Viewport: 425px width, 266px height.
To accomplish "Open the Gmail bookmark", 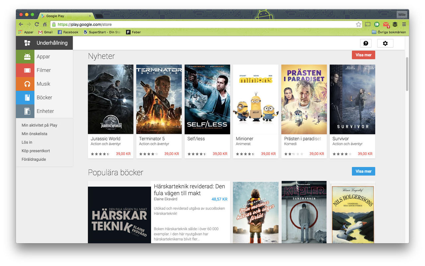I will [x=45, y=32].
